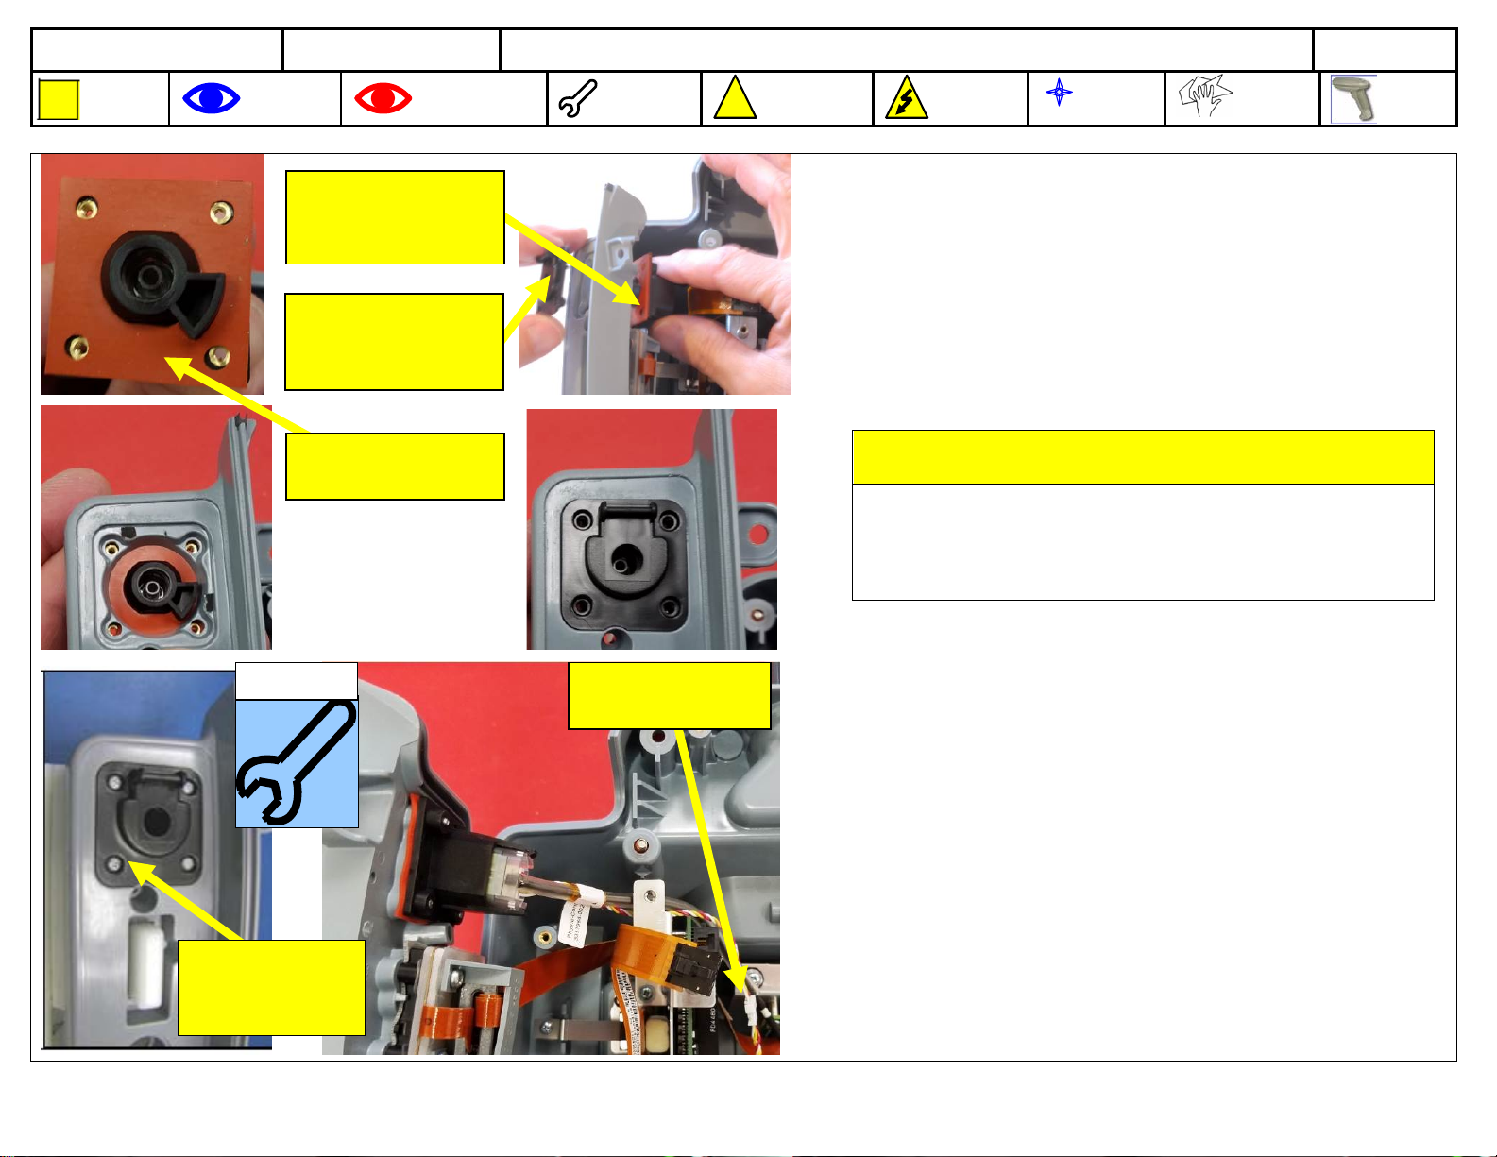The image size is (1497, 1157).
Task: Click the large wrench icon on blue background
Action: tap(297, 763)
